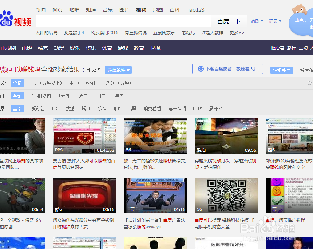Image resolution: width=313 pixels, height=249 pixels.
Task: Filter upload time to 2小时以内
Action: pyautogui.click(x=41, y=96)
